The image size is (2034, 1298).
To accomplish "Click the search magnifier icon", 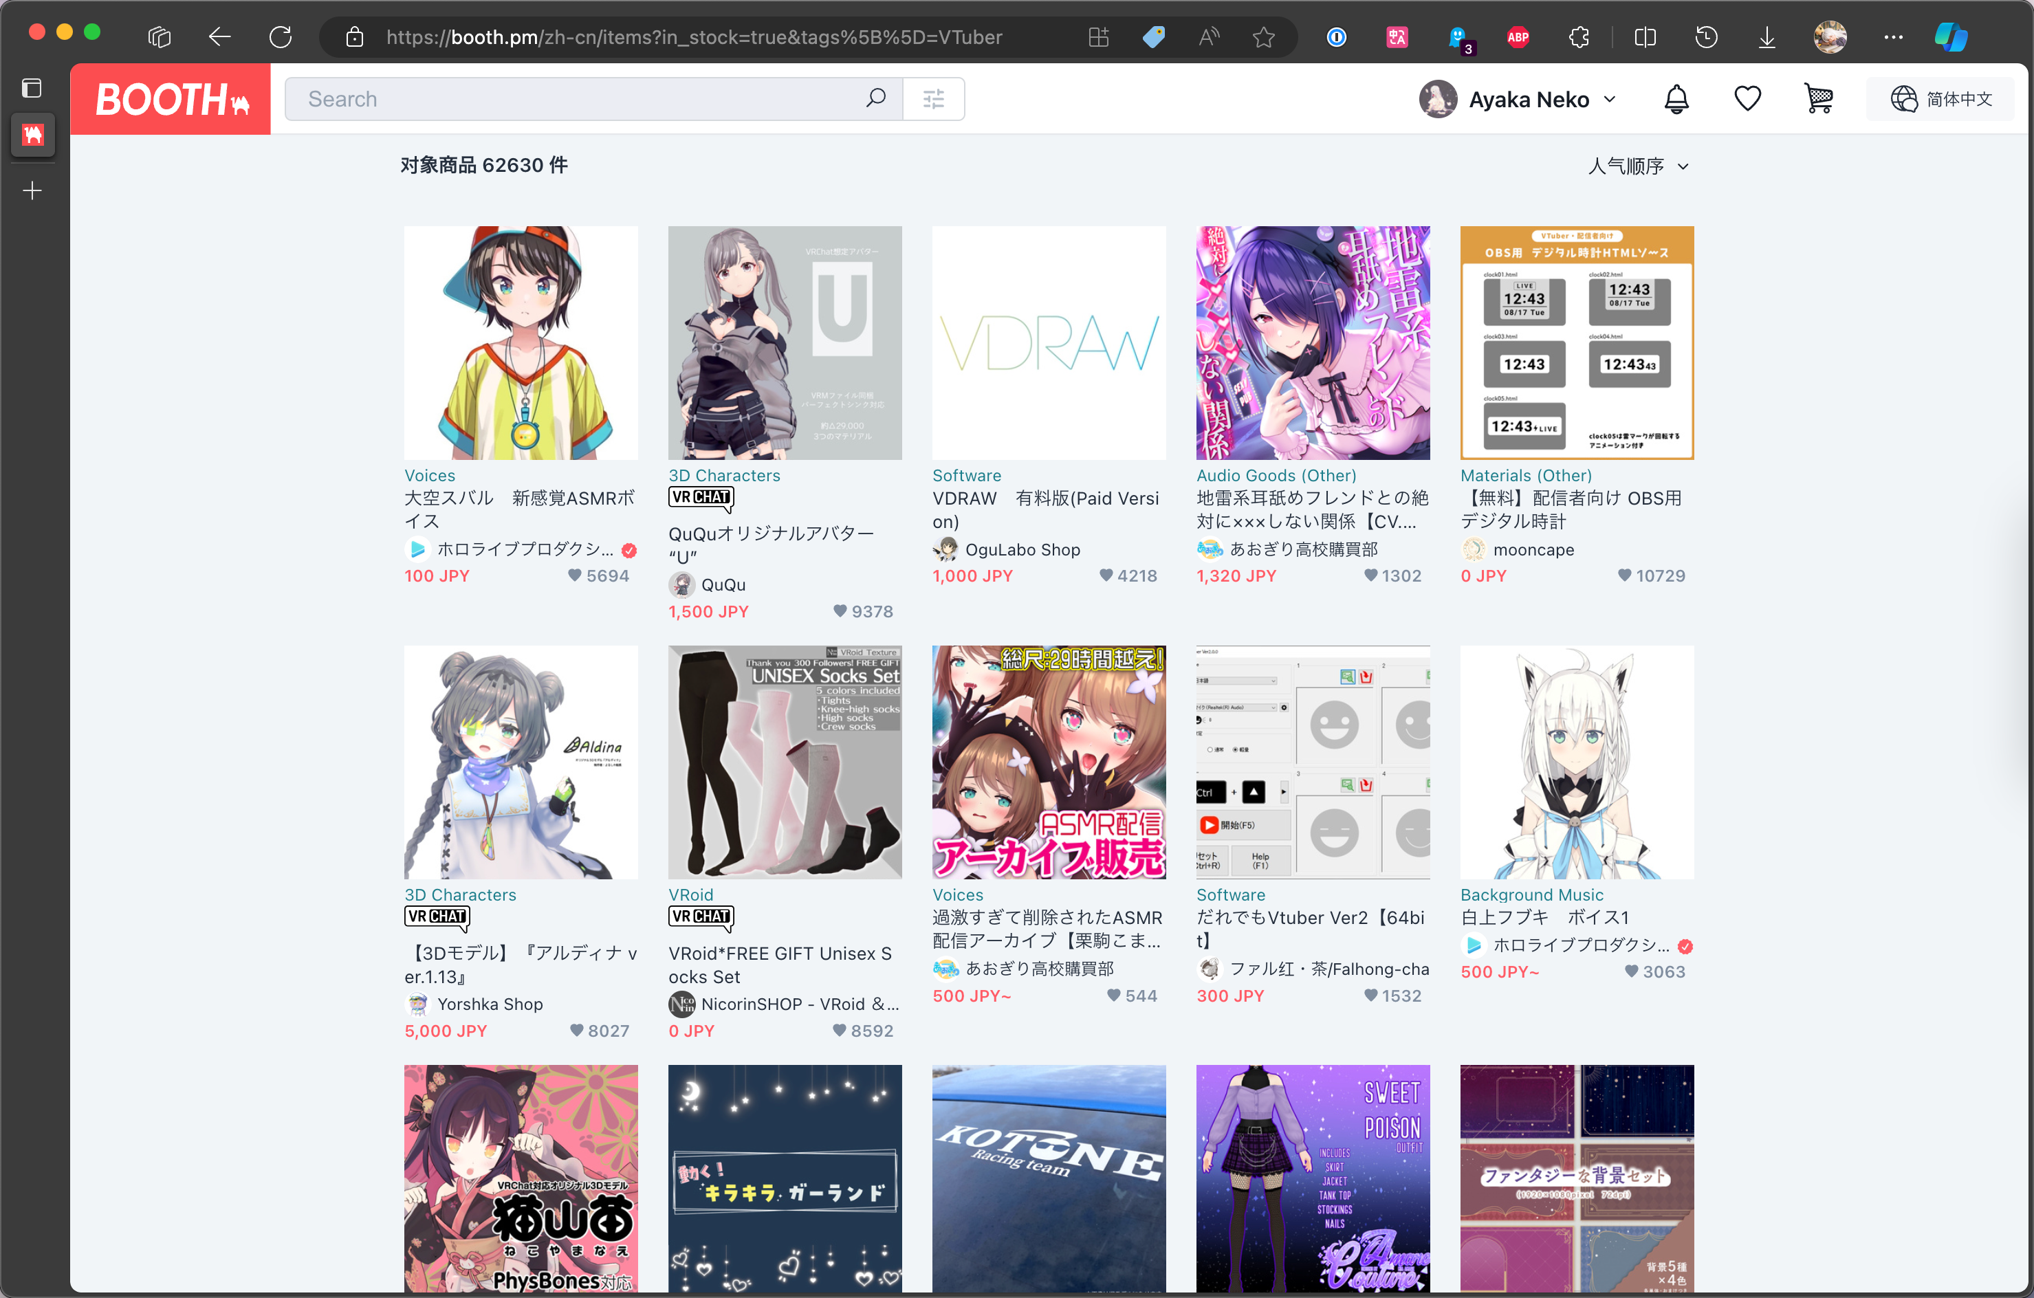I will (x=876, y=98).
